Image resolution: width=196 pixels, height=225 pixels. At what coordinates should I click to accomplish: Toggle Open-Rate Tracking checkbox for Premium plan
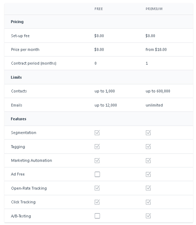click(x=148, y=188)
